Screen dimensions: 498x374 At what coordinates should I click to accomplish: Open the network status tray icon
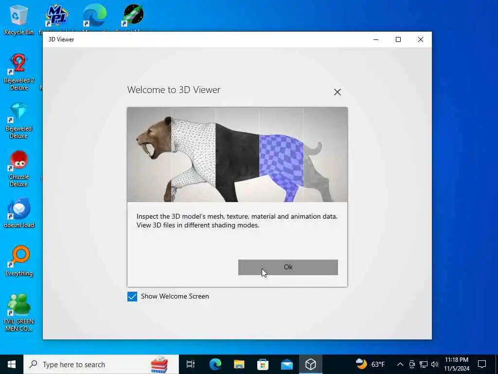pyautogui.click(x=424, y=364)
